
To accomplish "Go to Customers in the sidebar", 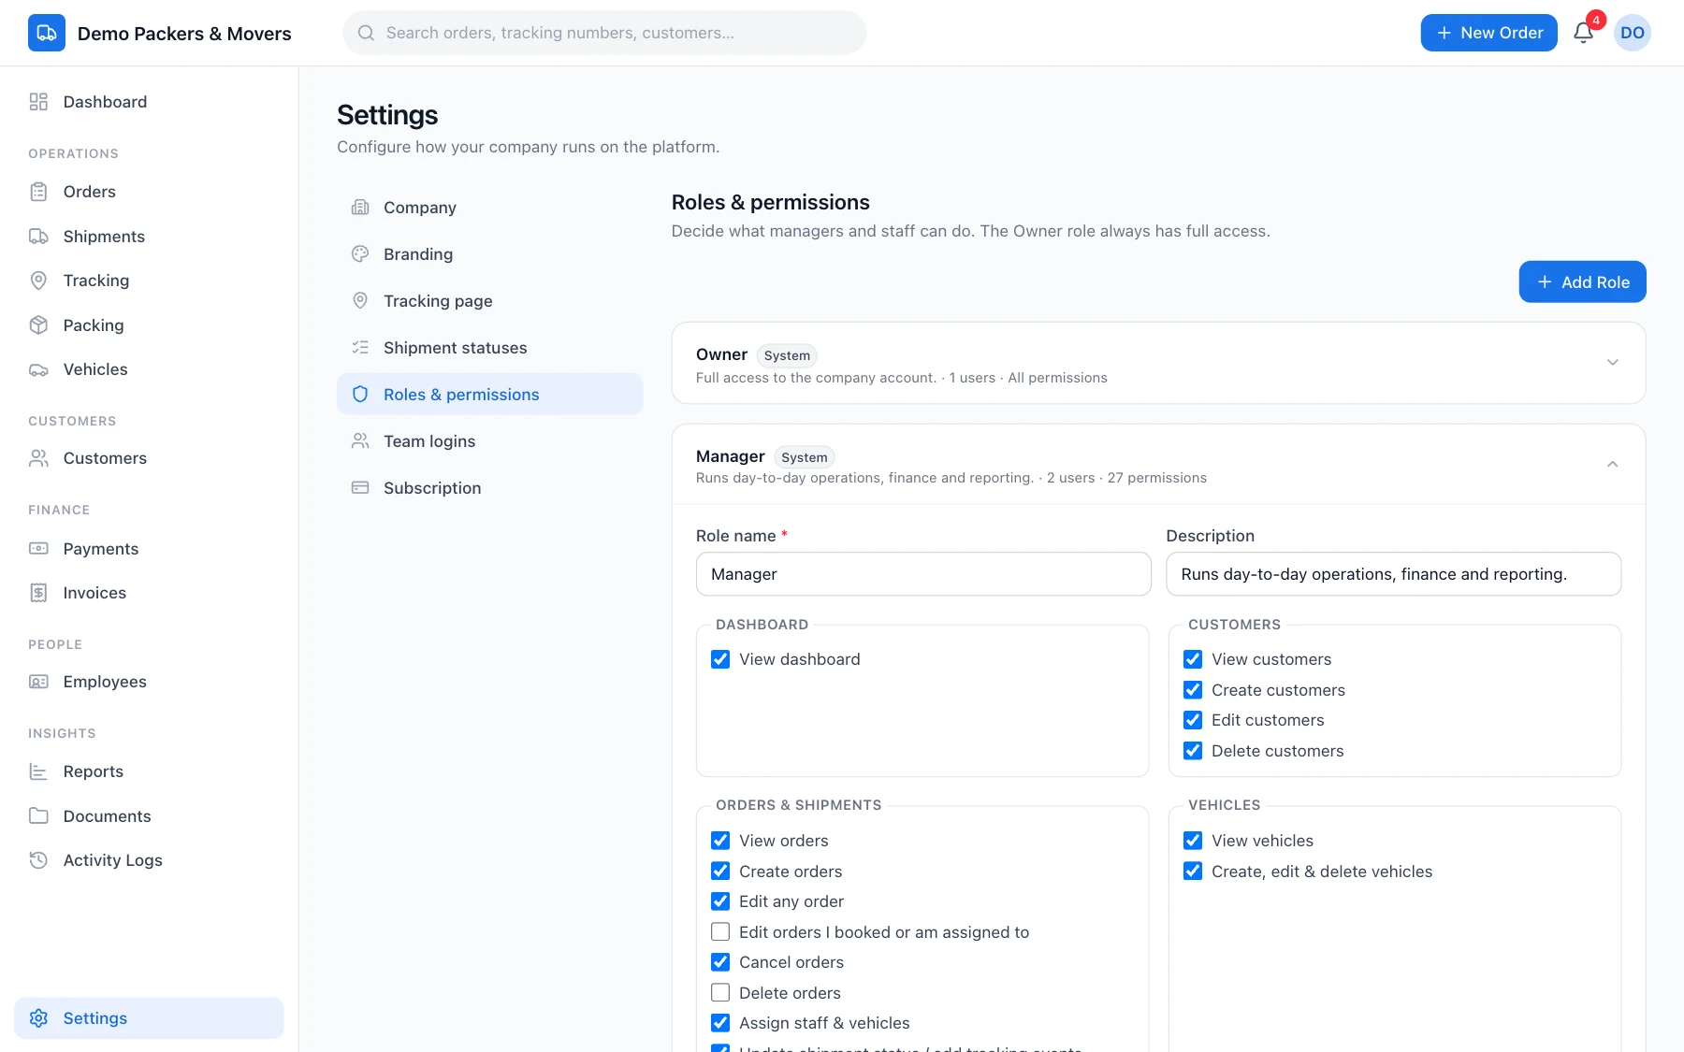I will tap(149, 458).
